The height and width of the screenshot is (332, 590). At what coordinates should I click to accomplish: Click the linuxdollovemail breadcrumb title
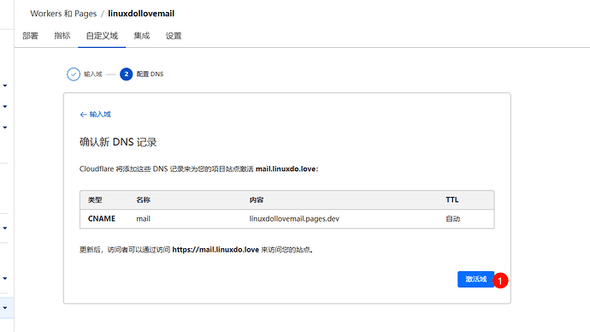tap(141, 14)
